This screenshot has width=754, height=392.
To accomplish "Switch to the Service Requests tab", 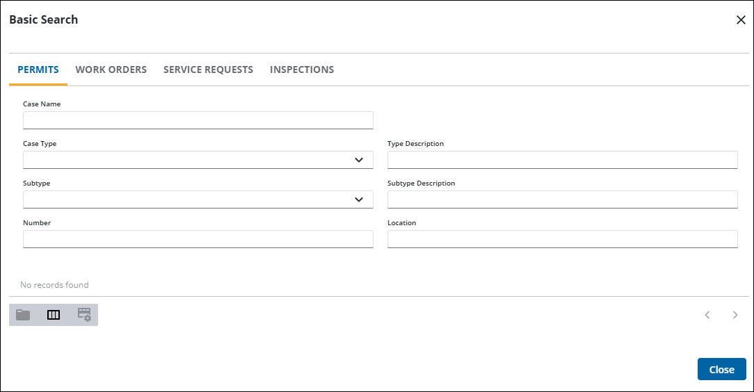I will (208, 70).
